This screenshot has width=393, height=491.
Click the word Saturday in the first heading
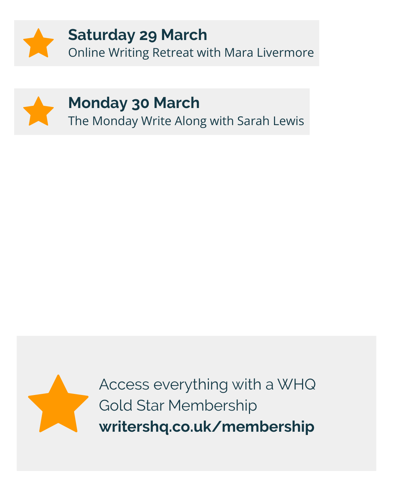102,35
